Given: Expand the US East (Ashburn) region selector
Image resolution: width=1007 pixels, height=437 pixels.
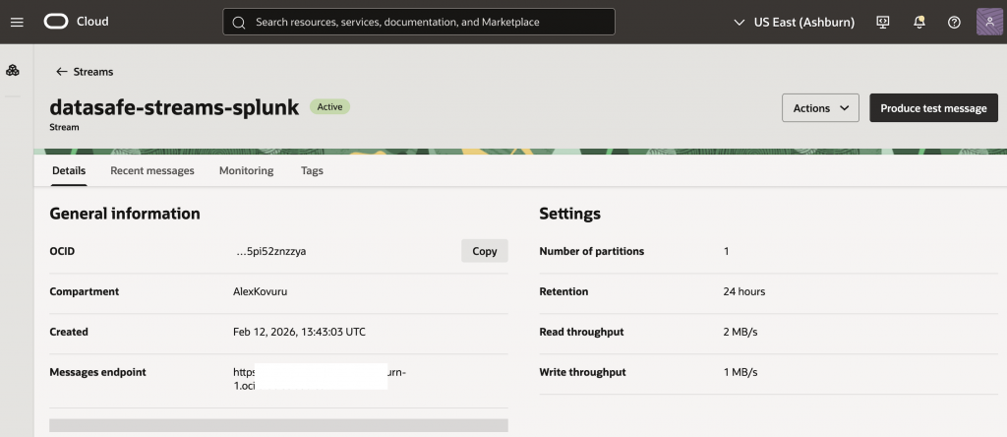Looking at the screenshot, I should [794, 22].
